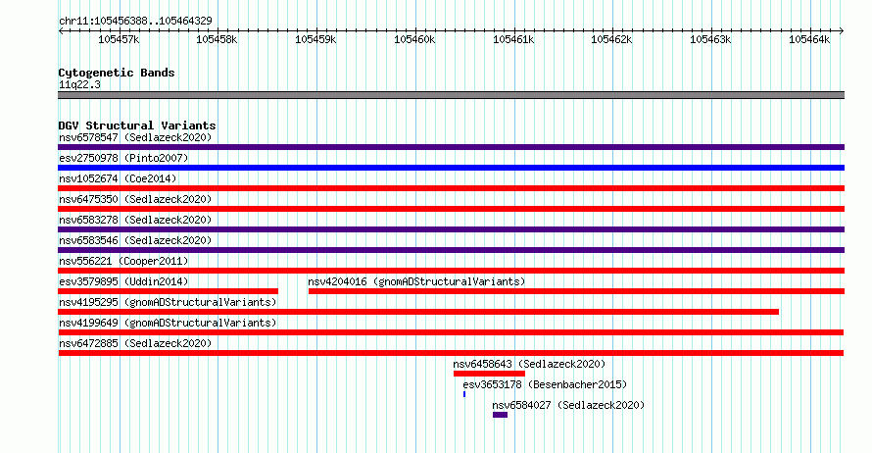The image size is (872, 453).
Task: Click the right arrowhead of the ruler
Action: tap(842, 31)
